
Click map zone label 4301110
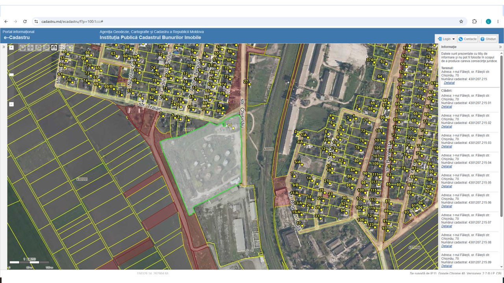pos(269,149)
